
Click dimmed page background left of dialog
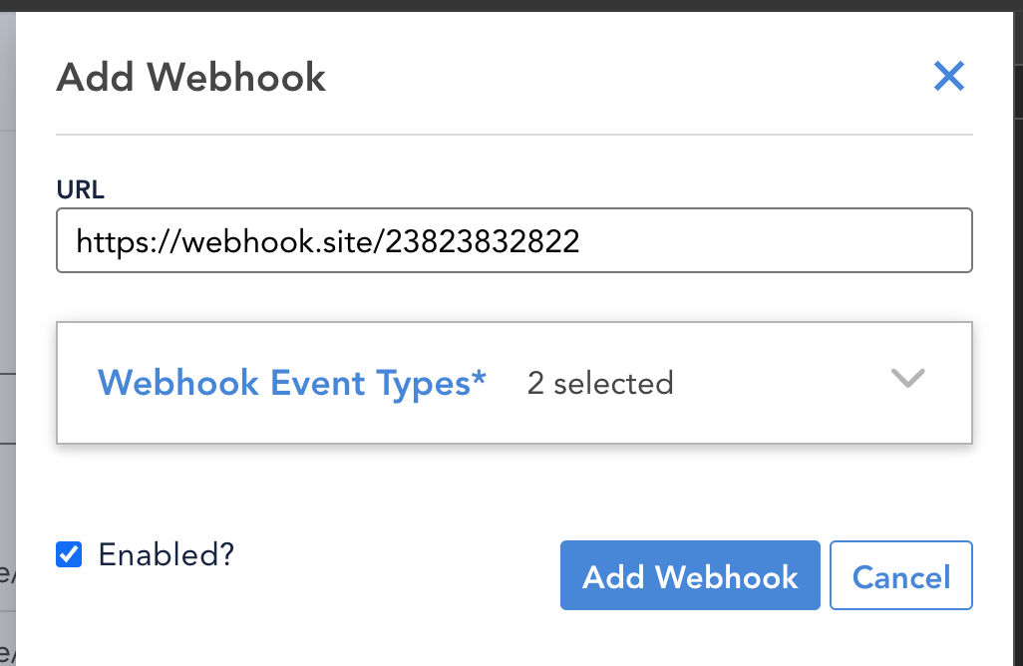click(7, 261)
